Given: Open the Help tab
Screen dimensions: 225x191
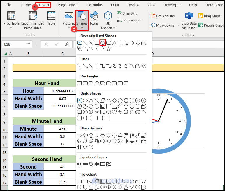Looking at the screenshot, I should pyautogui.click(x=193, y=5).
